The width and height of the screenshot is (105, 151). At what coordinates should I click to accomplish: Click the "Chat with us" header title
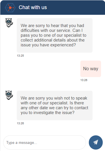pos(33,7)
